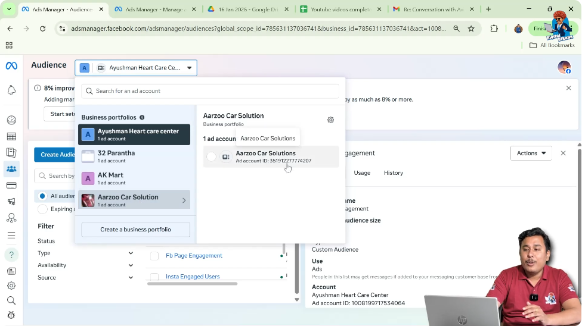Open Advertising settings megaphone icon
This screenshot has height=326, width=582.
point(11,202)
